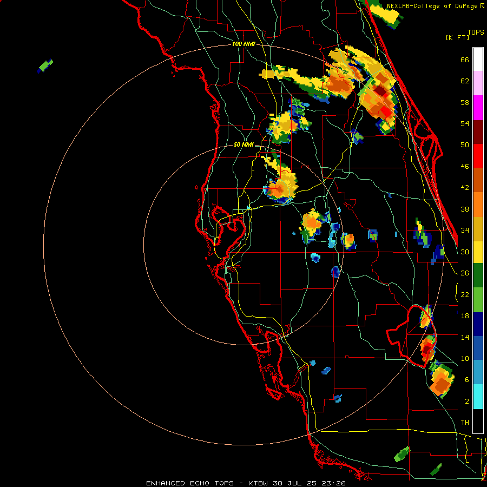487x487 pixels.
Task: Click the 18 legend value
Action: click(x=465, y=316)
